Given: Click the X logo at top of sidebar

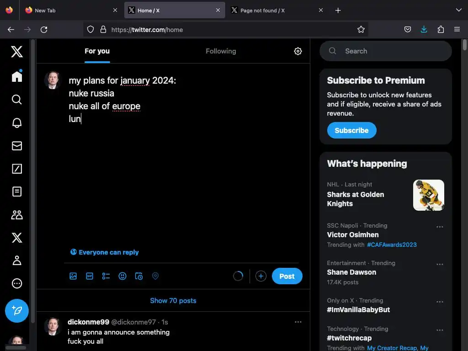Looking at the screenshot, I should pos(17,52).
